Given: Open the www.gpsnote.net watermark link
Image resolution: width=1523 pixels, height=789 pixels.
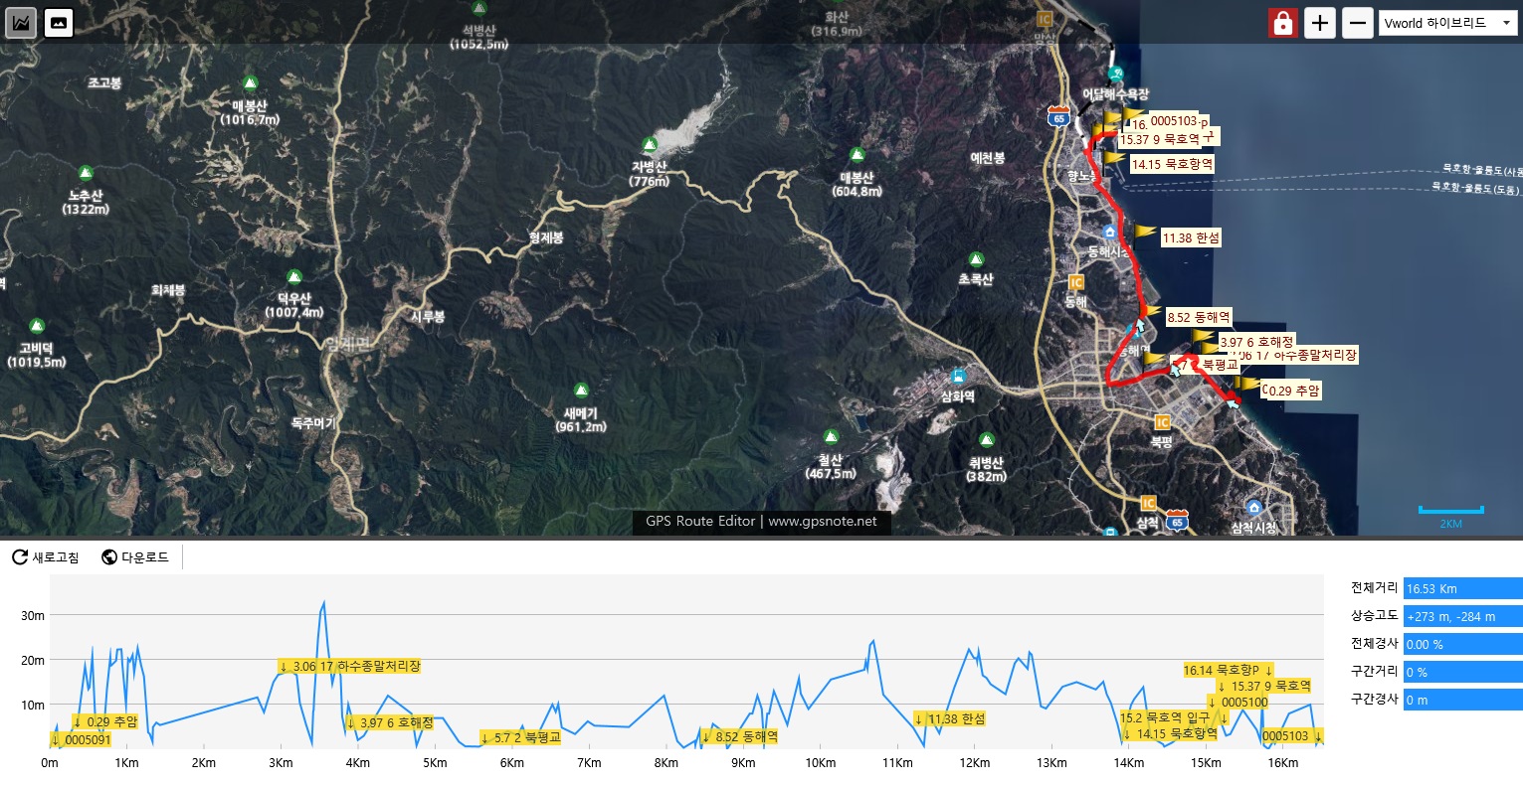Looking at the screenshot, I should (823, 521).
